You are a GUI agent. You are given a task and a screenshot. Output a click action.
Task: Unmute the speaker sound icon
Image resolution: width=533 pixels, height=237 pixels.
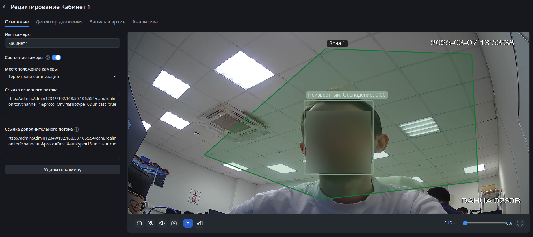coord(162,223)
